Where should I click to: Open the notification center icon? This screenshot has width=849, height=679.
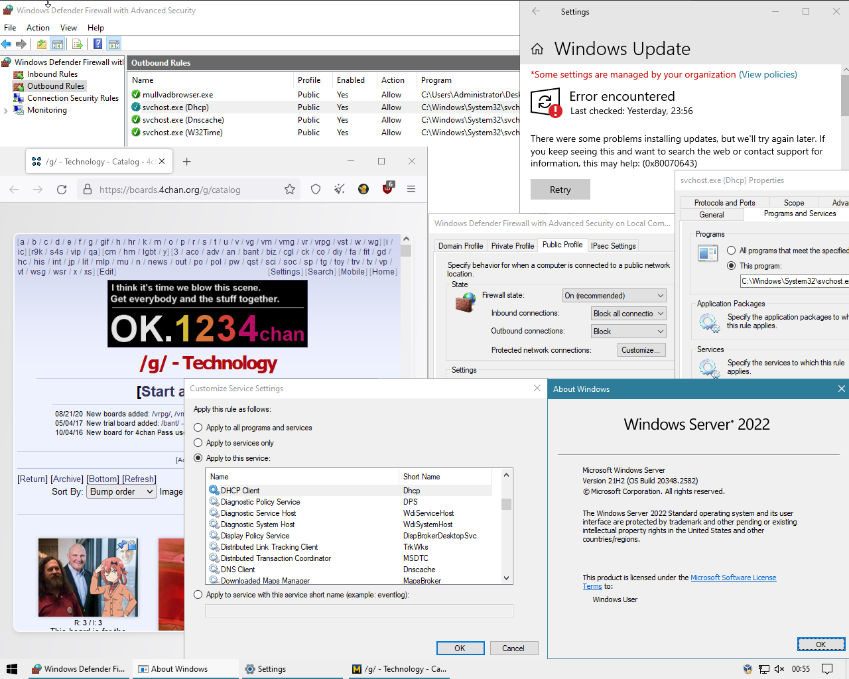(827, 669)
